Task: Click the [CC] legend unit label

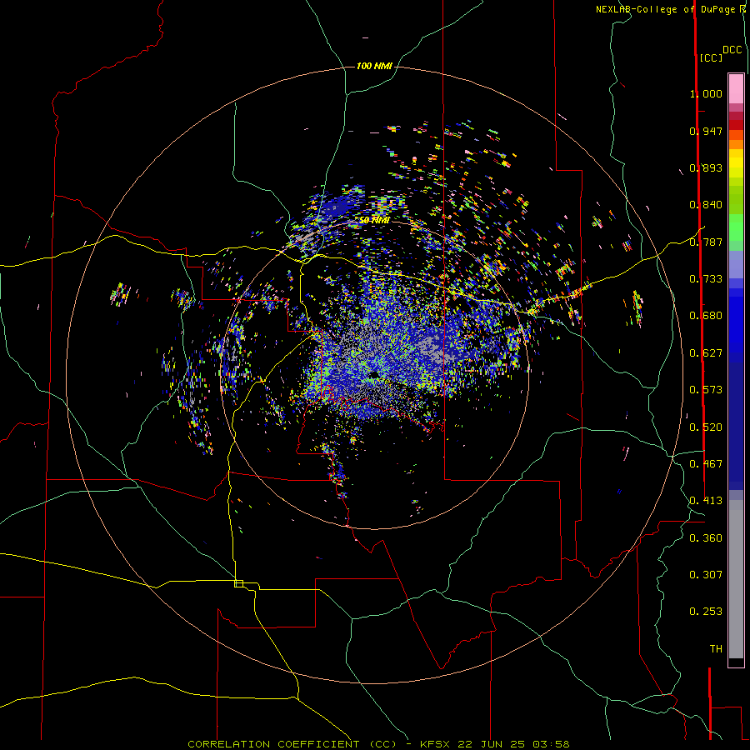Action: (711, 57)
